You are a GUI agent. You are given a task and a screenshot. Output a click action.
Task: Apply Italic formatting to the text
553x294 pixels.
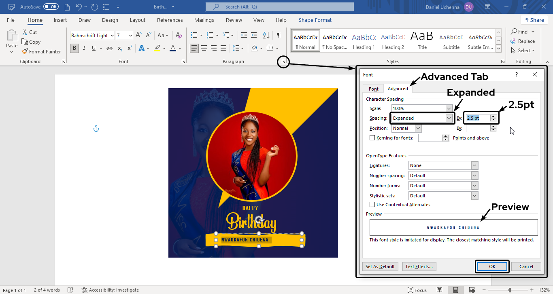(84, 48)
